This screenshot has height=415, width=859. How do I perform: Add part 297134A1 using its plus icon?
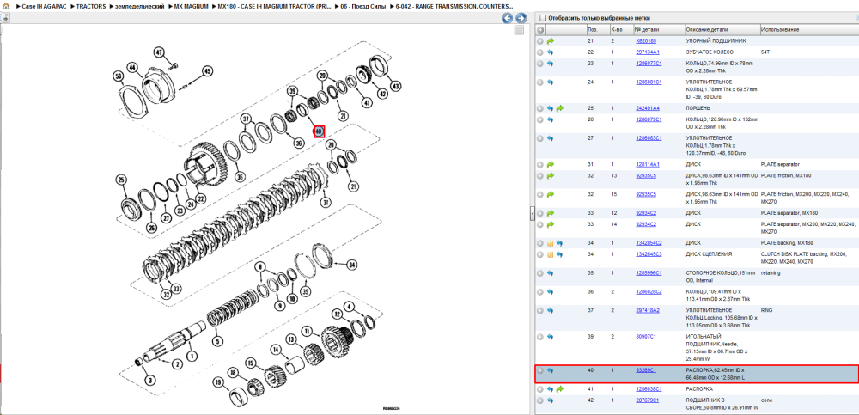pyautogui.click(x=540, y=52)
